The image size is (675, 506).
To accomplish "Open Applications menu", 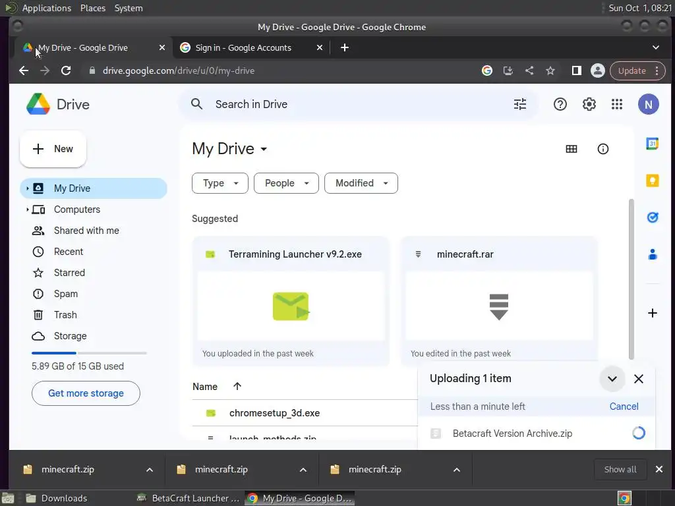I will [x=47, y=8].
